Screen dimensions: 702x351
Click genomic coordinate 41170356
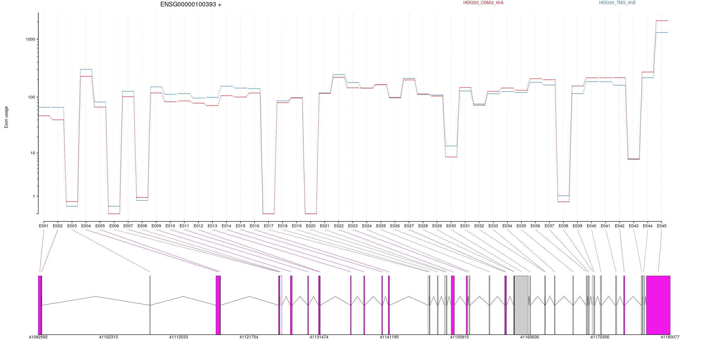[600, 337]
